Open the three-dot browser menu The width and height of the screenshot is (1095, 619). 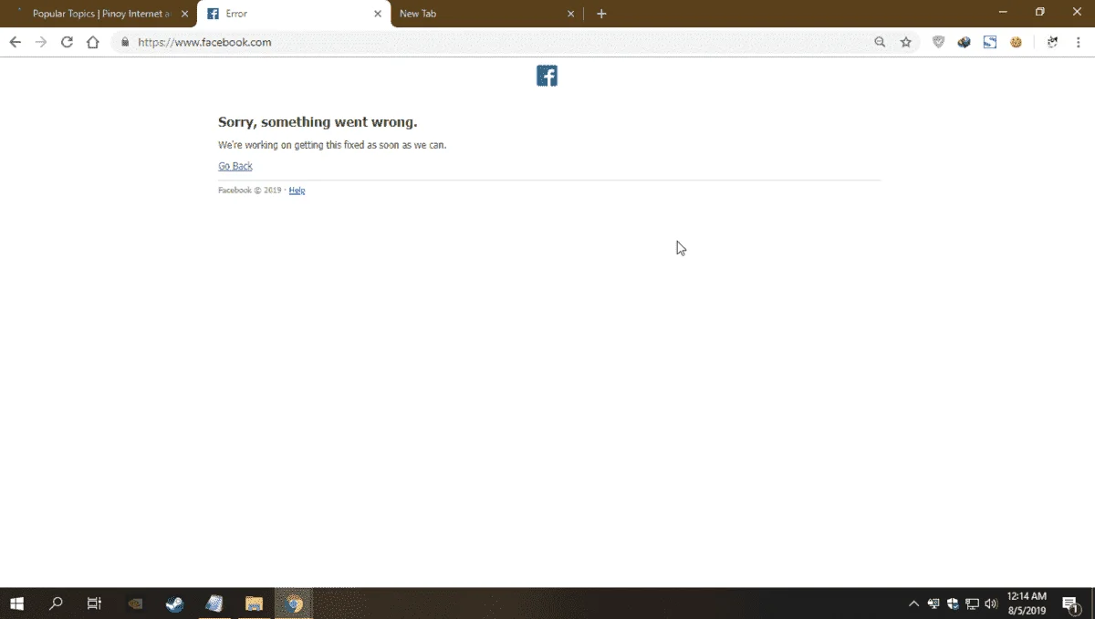[1078, 42]
